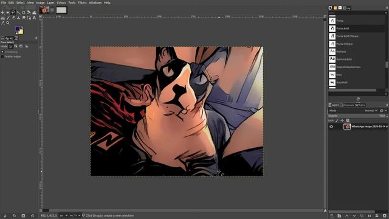Open the Filters menu
This screenshot has height=219, width=389.
pos(82,2)
